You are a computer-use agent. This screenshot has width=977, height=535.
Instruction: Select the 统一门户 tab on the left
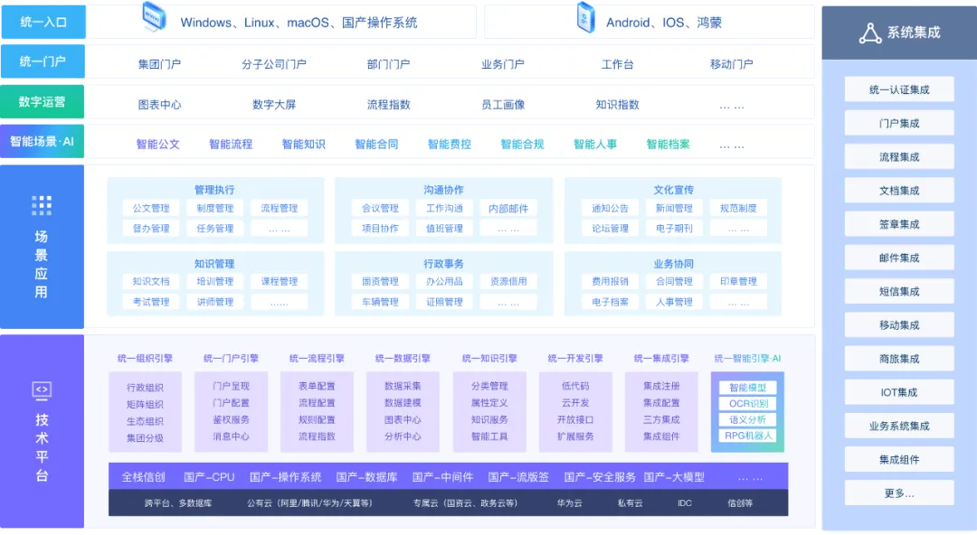[43, 62]
